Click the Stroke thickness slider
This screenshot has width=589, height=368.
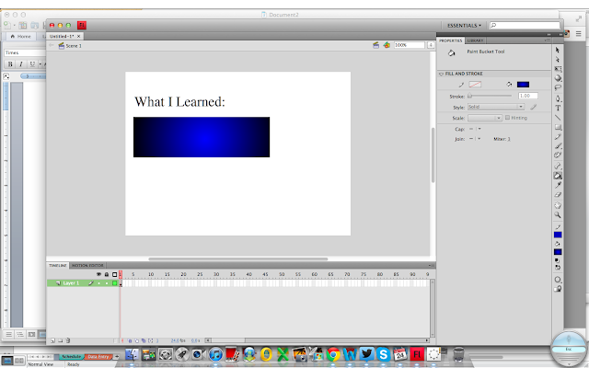tap(490, 96)
